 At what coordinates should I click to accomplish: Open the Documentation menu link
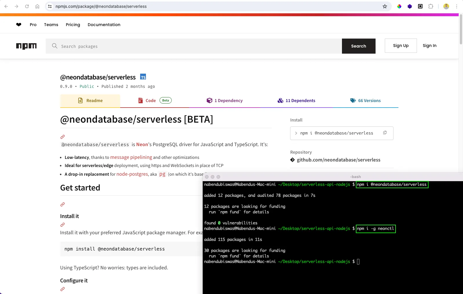coord(104,25)
